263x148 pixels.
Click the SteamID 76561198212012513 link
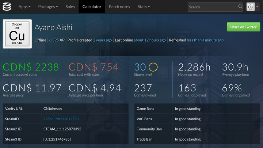[61, 119]
